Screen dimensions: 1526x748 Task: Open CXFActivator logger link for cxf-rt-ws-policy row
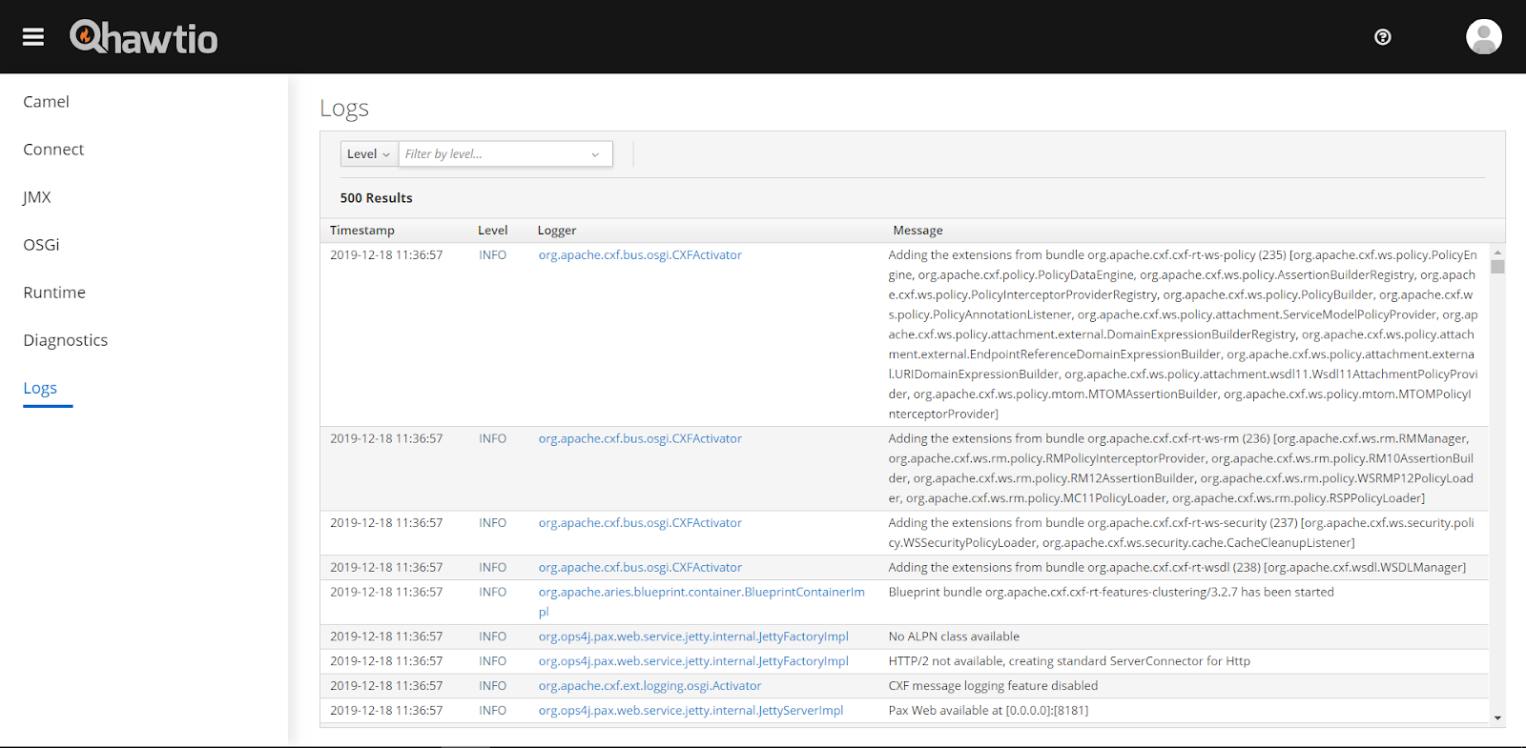pyautogui.click(x=640, y=255)
